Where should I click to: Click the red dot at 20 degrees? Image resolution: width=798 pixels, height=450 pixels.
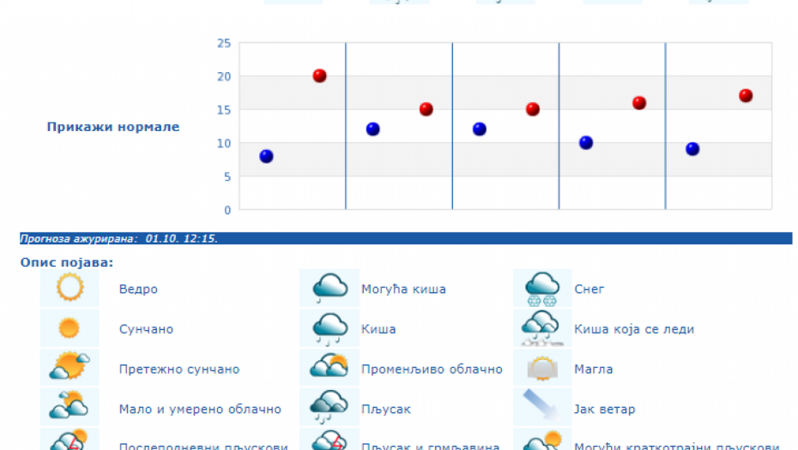click(319, 75)
